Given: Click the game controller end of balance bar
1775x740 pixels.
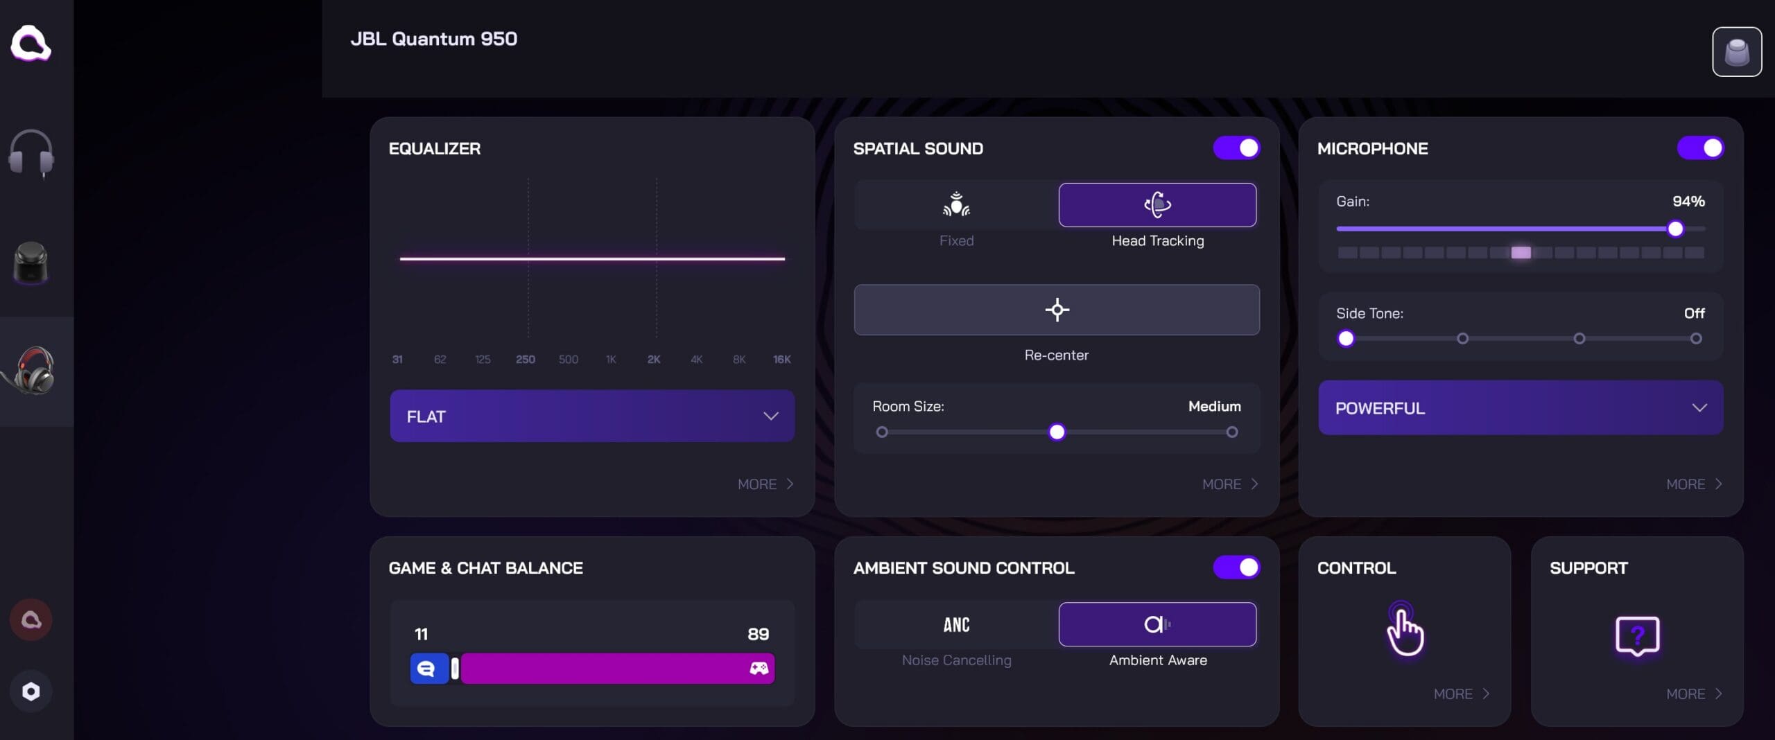Looking at the screenshot, I should (759, 669).
